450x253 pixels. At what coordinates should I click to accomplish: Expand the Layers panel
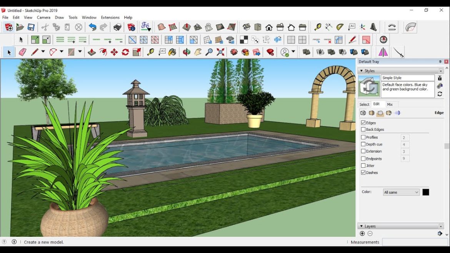click(x=362, y=226)
